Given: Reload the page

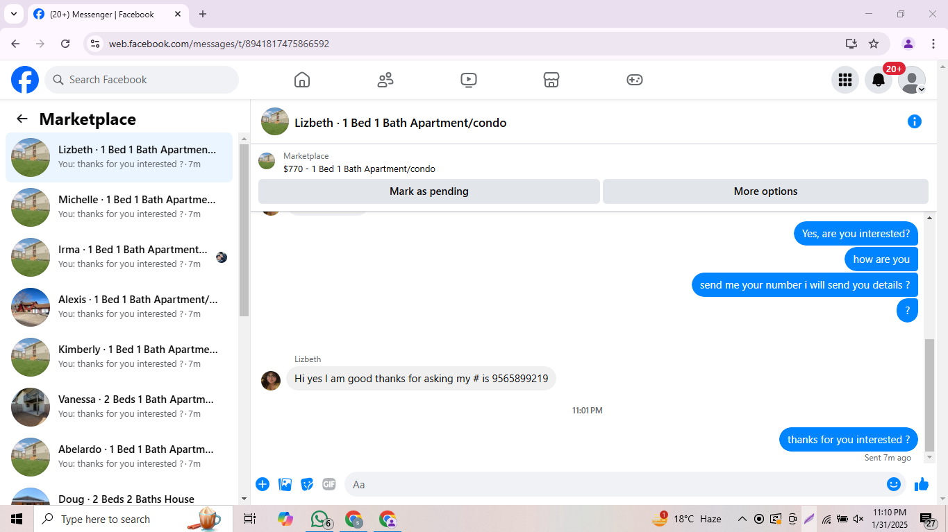Looking at the screenshot, I should [65, 44].
